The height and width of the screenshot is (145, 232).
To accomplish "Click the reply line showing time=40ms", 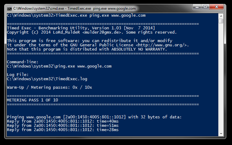I will pos(63,121).
